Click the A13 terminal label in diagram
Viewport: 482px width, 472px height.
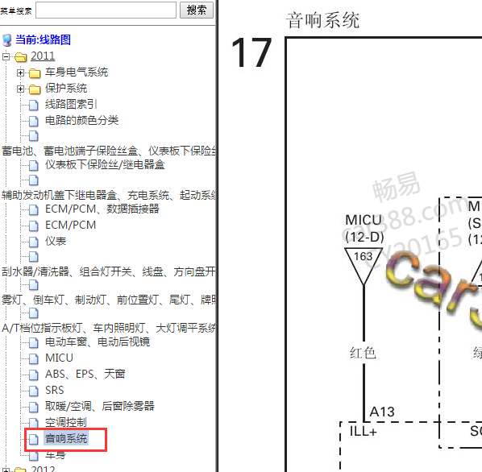click(382, 412)
